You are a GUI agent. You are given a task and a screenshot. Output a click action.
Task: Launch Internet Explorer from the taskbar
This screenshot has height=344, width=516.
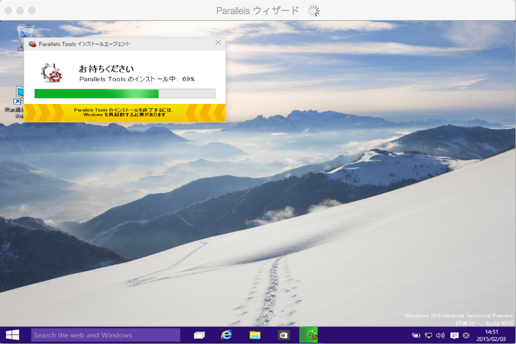[226, 335]
